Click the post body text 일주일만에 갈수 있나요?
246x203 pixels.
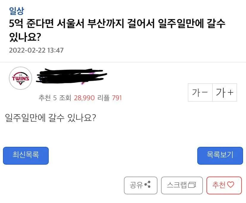pyautogui.click(x=50, y=118)
